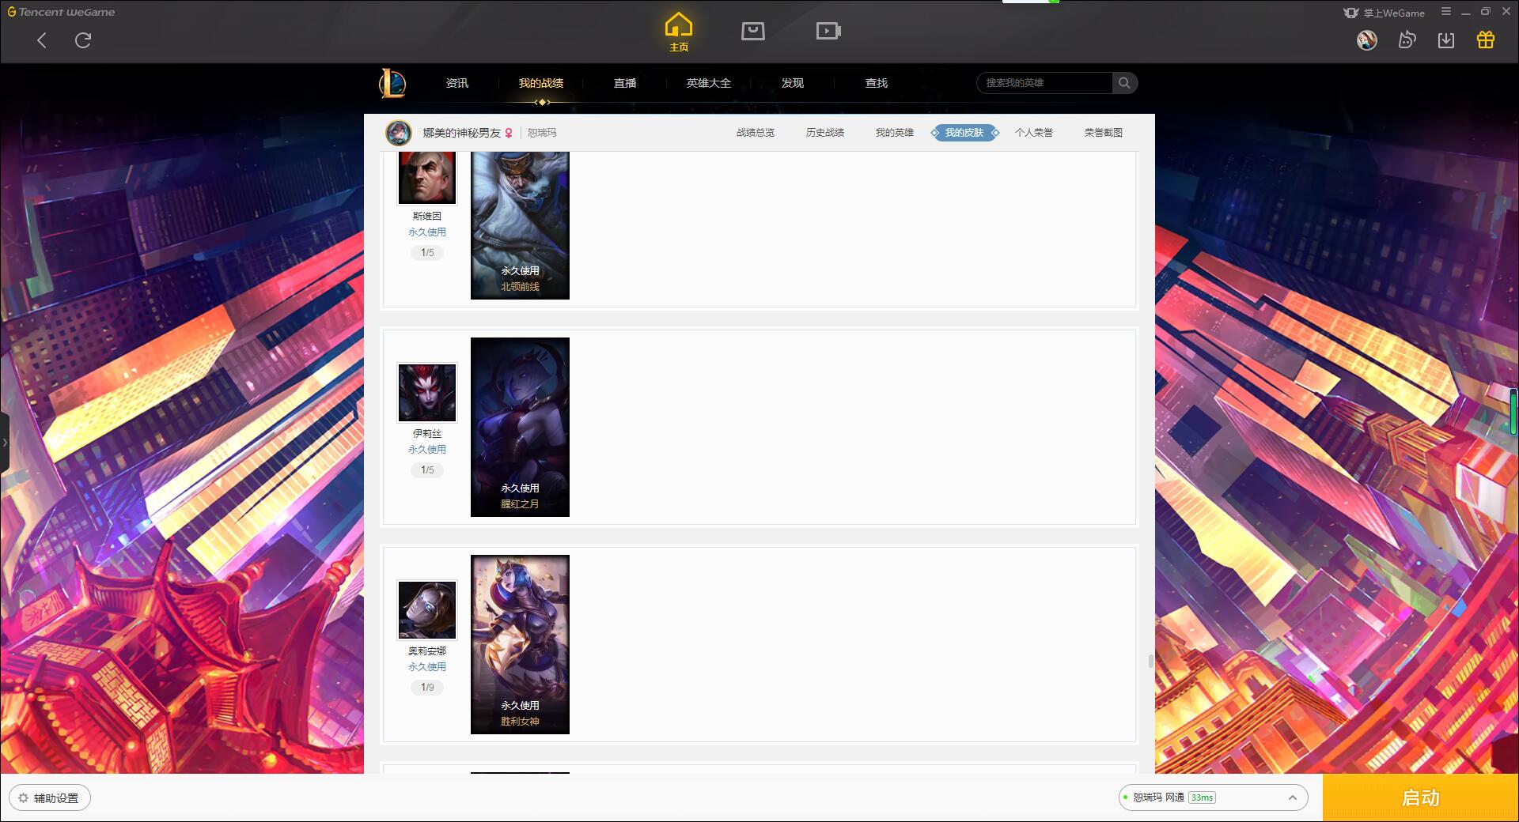This screenshot has height=822, width=1519.
Task: Click 永久使用 under 伊莉丝
Action: [427, 450]
